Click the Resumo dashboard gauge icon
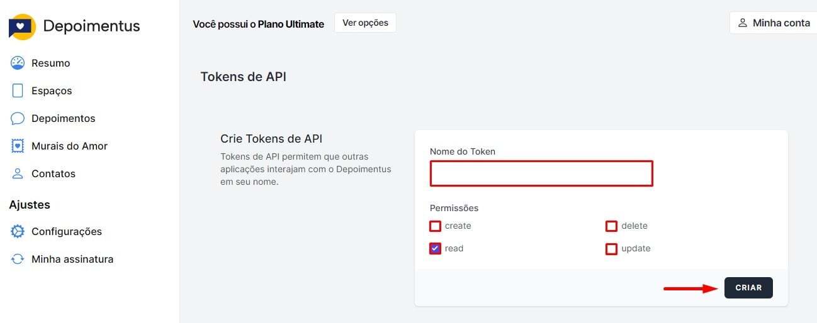817x323 pixels. [x=18, y=63]
